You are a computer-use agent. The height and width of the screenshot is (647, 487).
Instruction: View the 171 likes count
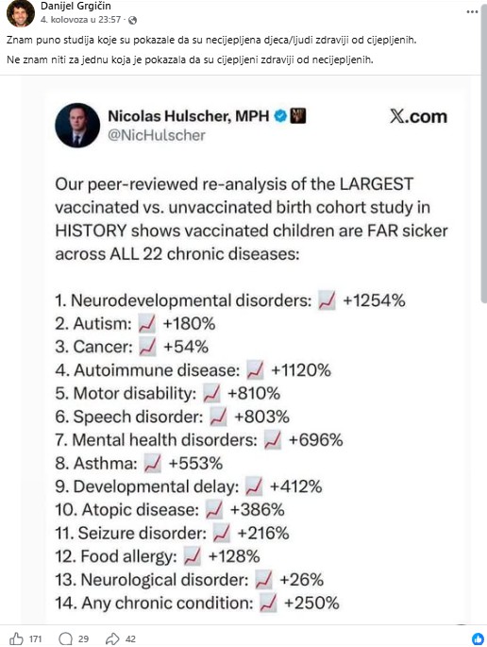[x=36, y=638]
